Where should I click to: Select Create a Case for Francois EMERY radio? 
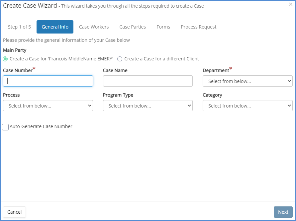coord(5,59)
